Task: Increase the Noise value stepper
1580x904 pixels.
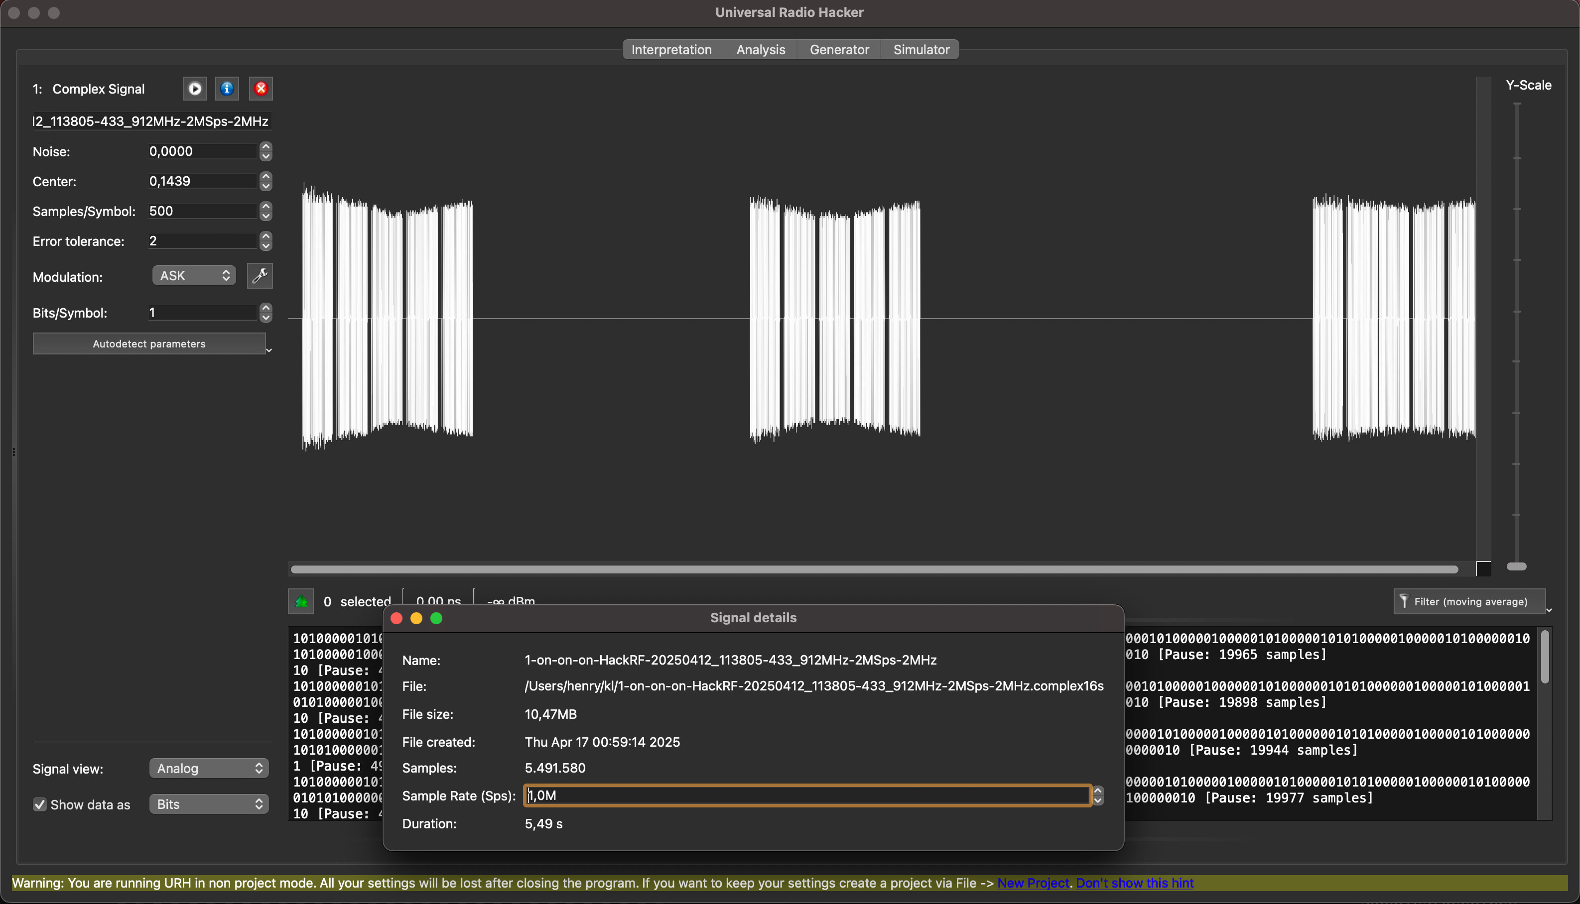Action: tap(266, 147)
